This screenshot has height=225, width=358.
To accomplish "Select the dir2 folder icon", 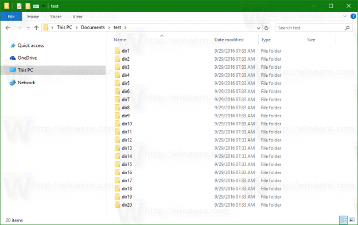I will pyautogui.click(x=117, y=59).
